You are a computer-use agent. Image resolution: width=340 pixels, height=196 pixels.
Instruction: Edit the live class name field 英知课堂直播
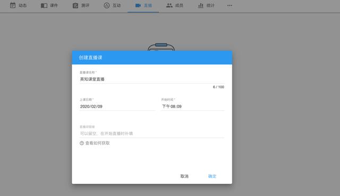point(152,79)
